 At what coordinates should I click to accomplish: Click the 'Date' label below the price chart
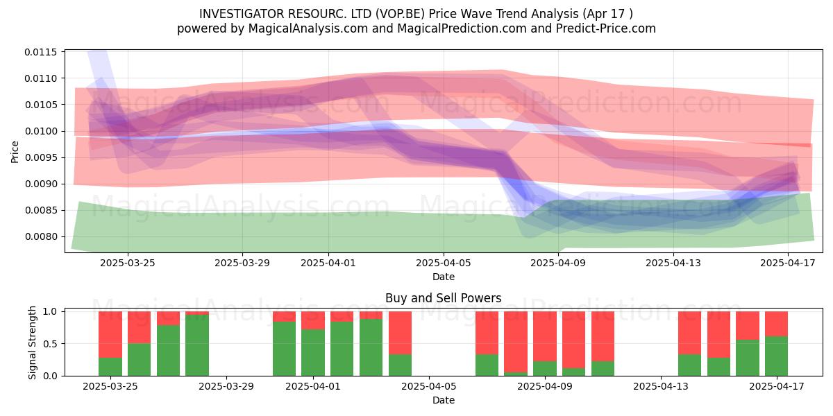[444, 277]
